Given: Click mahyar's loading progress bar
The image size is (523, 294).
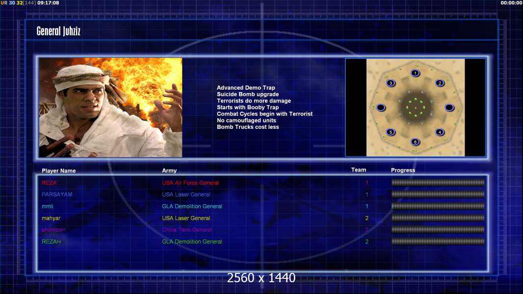Looking at the screenshot, I should tap(438, 218).
